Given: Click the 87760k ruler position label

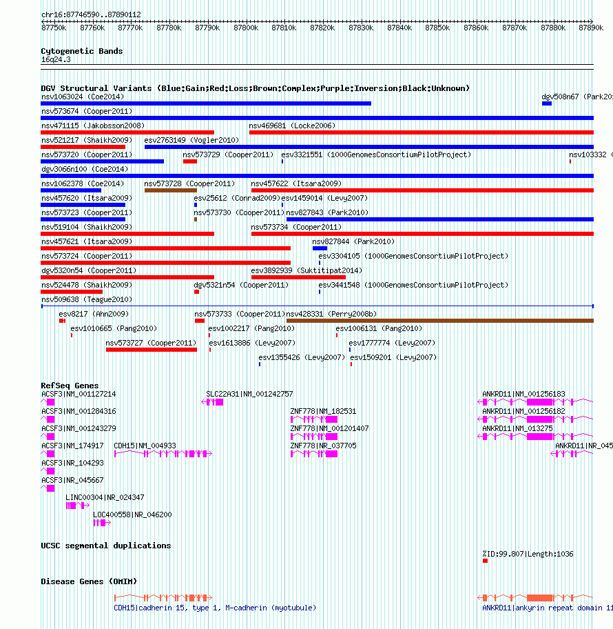Looking at the screenshot, I should (x=92, y=28).
